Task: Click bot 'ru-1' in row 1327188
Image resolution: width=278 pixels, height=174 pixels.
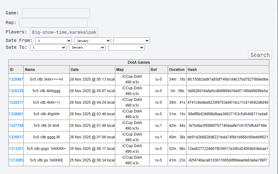Action: (159, 126)
